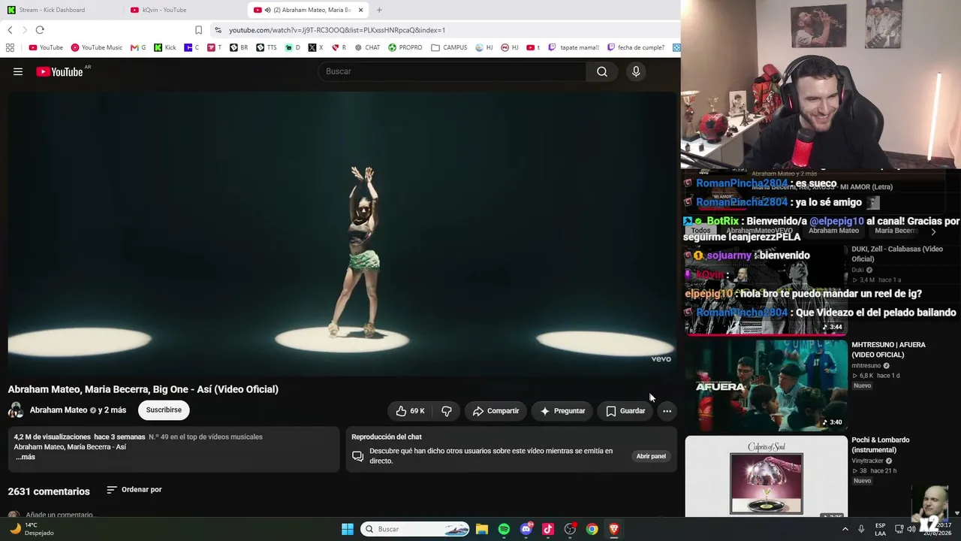Select the active 'Abraham Mateo, Maria Be...' tab
The width and height of the screenshot is (961, 541).
[x=308, y=10]
